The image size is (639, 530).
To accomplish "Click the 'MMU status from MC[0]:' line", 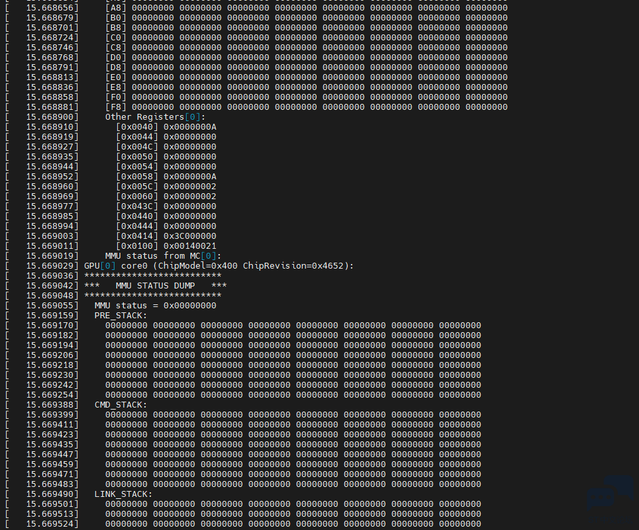I will click(x=163, y=256).
